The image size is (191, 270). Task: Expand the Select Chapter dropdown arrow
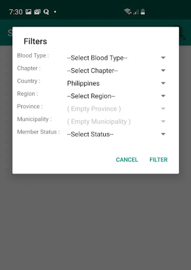pyautogui.click(x=163, y=70)
